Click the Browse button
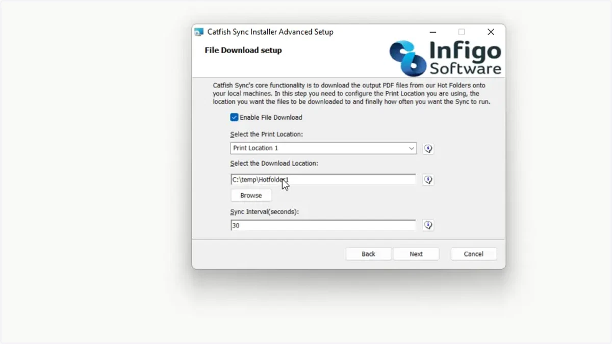 tap(251, 195)
